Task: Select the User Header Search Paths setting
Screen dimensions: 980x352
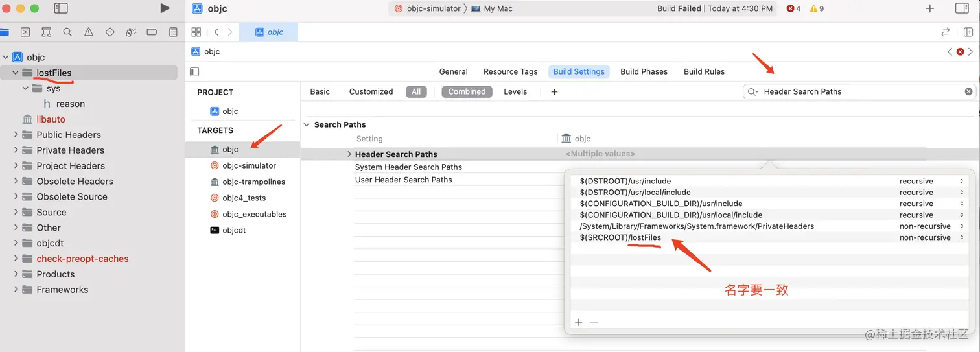Action: click(x=404, y=180)
